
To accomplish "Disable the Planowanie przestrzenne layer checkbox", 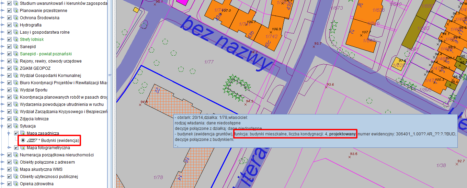I will pyautogui.click(x=9, y=11).
